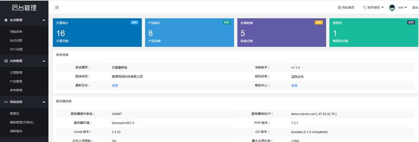This screenshot has width=419, height=142.
Task: Open SEO设置 in sidebar
Action: (x=16, y=49)
